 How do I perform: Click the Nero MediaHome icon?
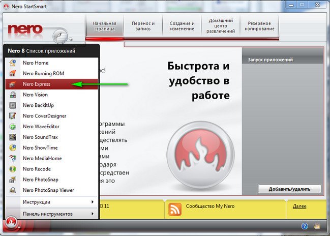(13, 158)
